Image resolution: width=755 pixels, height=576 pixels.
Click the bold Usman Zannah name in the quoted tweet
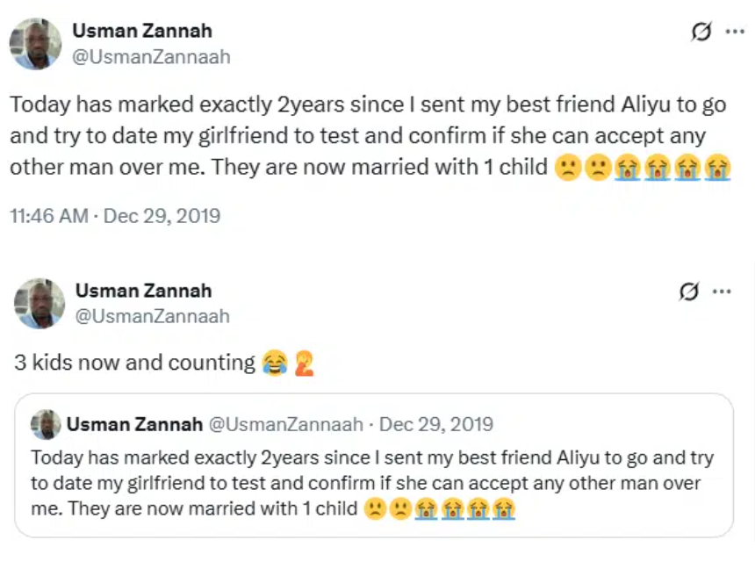pyautogui.click(x=134, y=424)
